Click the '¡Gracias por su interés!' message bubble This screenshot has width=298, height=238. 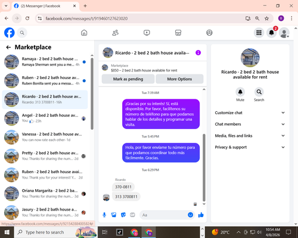pyautogui.click(x=161, y=114)
